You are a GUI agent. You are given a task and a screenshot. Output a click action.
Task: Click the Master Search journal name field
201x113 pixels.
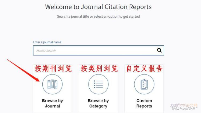point(98,50)
